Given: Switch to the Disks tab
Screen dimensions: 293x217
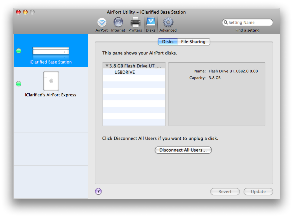Looking at the screenshot, I should (167, 42).
